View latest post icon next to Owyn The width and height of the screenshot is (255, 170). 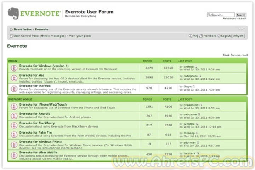194,86
